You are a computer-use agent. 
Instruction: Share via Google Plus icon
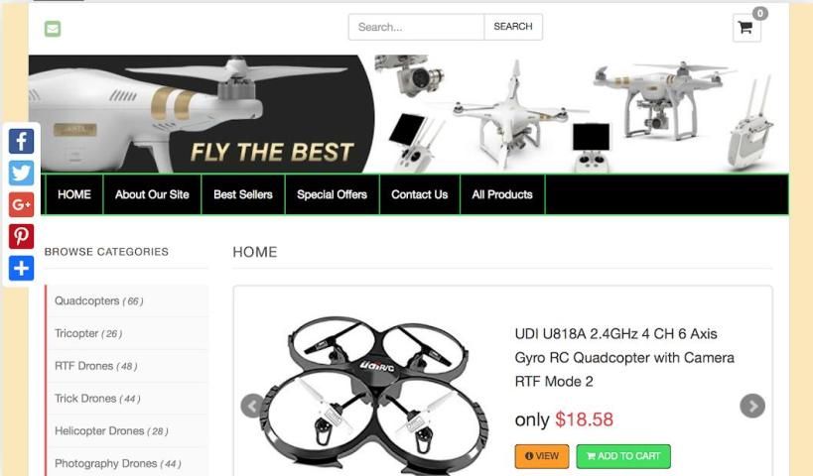point(21,204)
